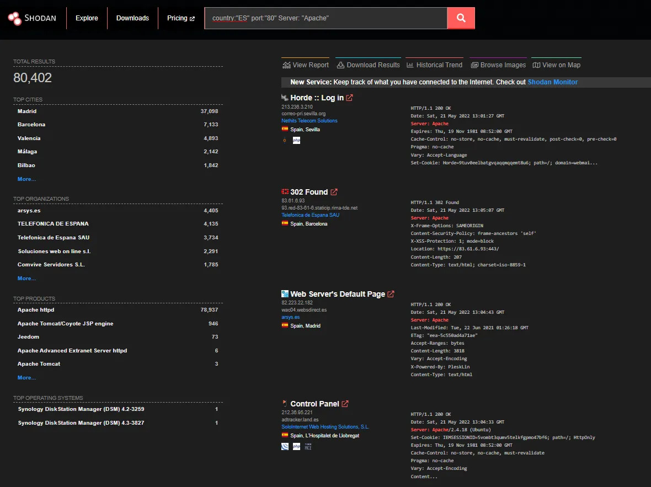
Task: Click the PHP icon under the Control Panel result
Action: pos(296,446)
